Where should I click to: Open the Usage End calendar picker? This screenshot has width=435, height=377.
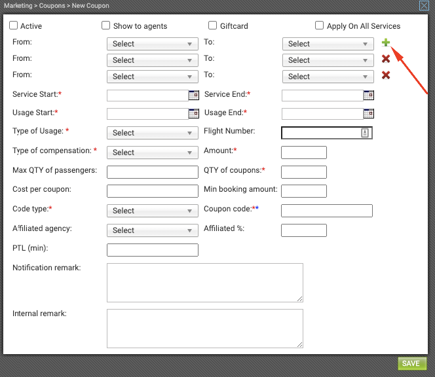(369, 113)
